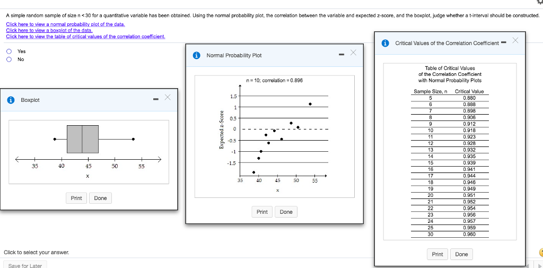
Task: Click the Critical Values info icon
Action: [385, 43]
